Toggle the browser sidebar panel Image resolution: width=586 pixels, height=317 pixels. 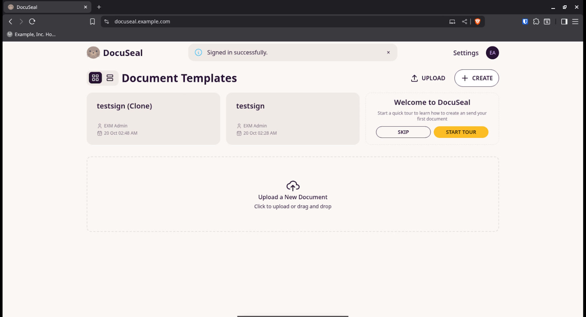click(x=564, y=22)
